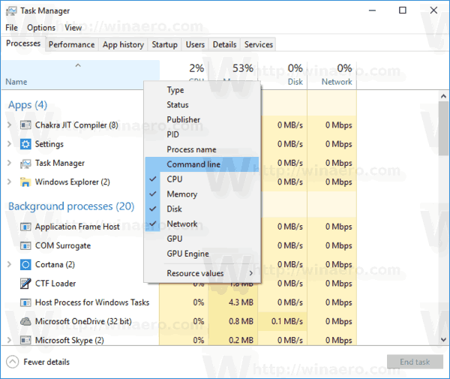450x379 pixels.
Task: Switch to the Users tab
Action: (195, 45)
